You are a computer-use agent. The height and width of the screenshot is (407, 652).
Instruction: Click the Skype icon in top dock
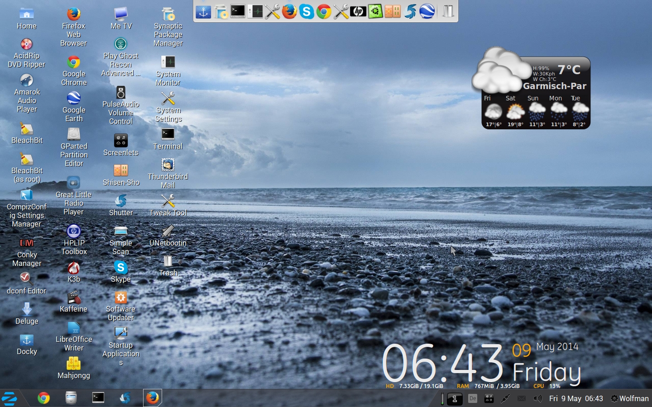coord(307,11)
